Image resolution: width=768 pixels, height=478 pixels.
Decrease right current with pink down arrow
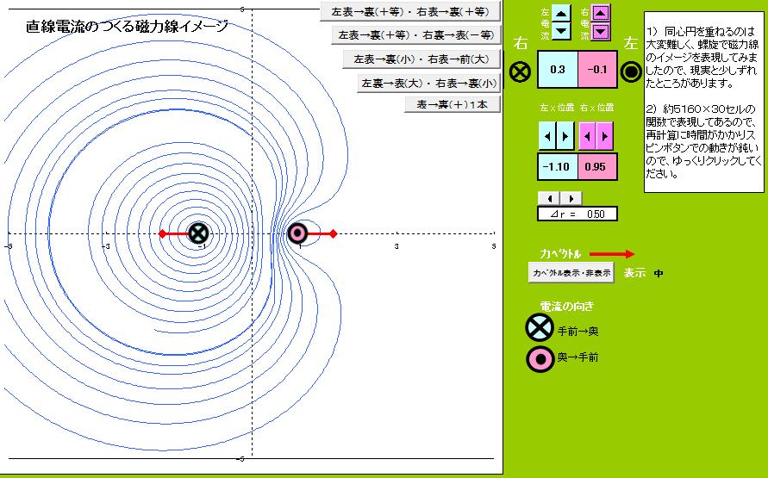coord(602,31)
